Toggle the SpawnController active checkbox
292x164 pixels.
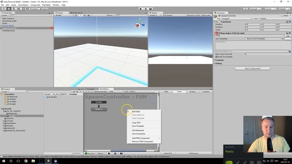(219, 16)
